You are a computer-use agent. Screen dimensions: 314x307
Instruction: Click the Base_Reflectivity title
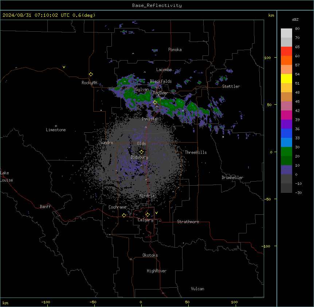[x=157, y=5]
